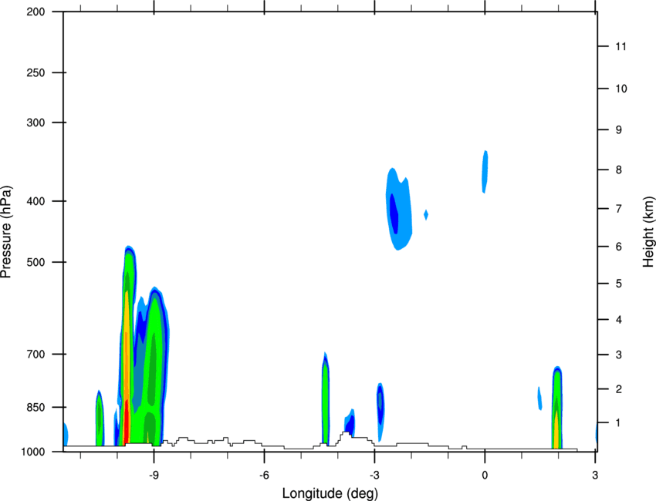656x501 pixels.
Task: Click the 8 km height tick label
Action: pyautogui.click(x=618, y=170)
